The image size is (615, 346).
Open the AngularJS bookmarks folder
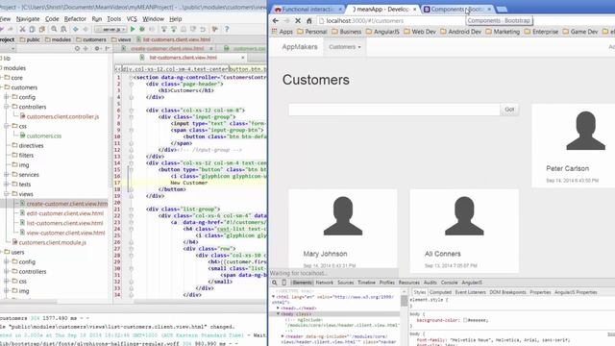[x=382, y=32]
